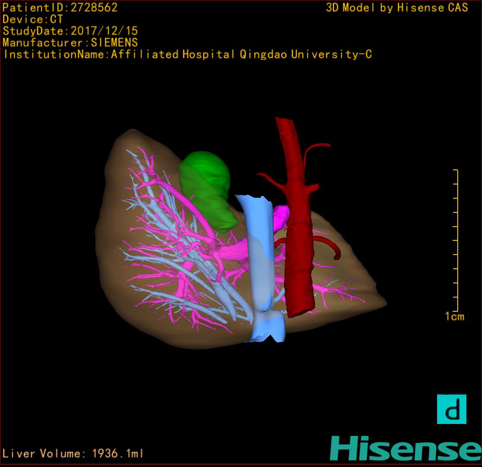Click the 1cm scale label
The height and width of the screenshot is (467, 482).
(455, 316)
